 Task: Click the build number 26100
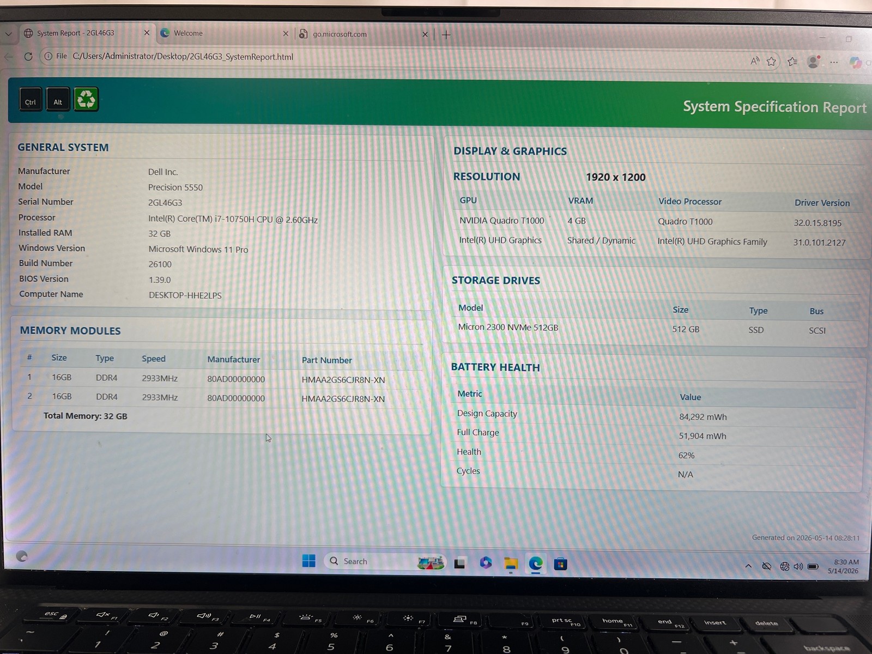160,264
